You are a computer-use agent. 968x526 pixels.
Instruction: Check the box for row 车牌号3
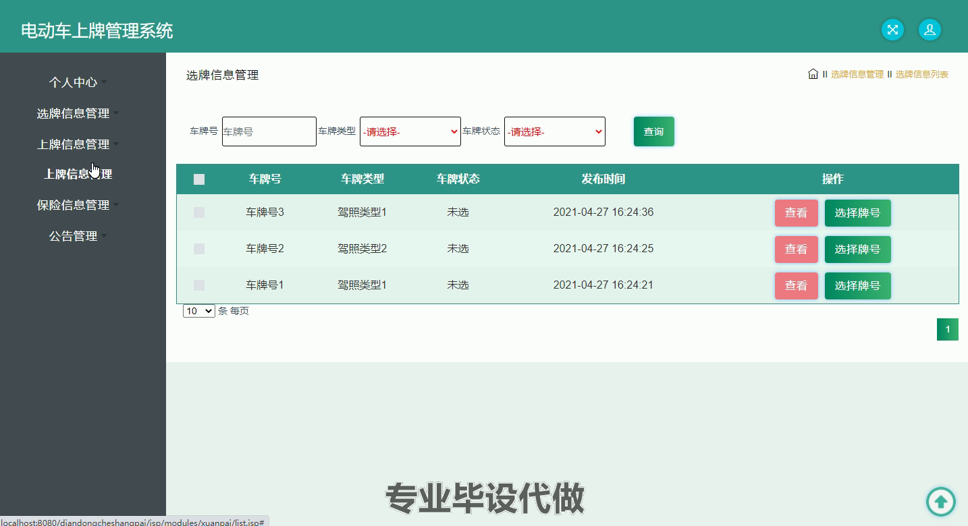coord(199,212)
